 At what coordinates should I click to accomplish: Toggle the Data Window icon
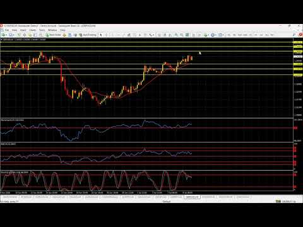[x=24, y=35]
